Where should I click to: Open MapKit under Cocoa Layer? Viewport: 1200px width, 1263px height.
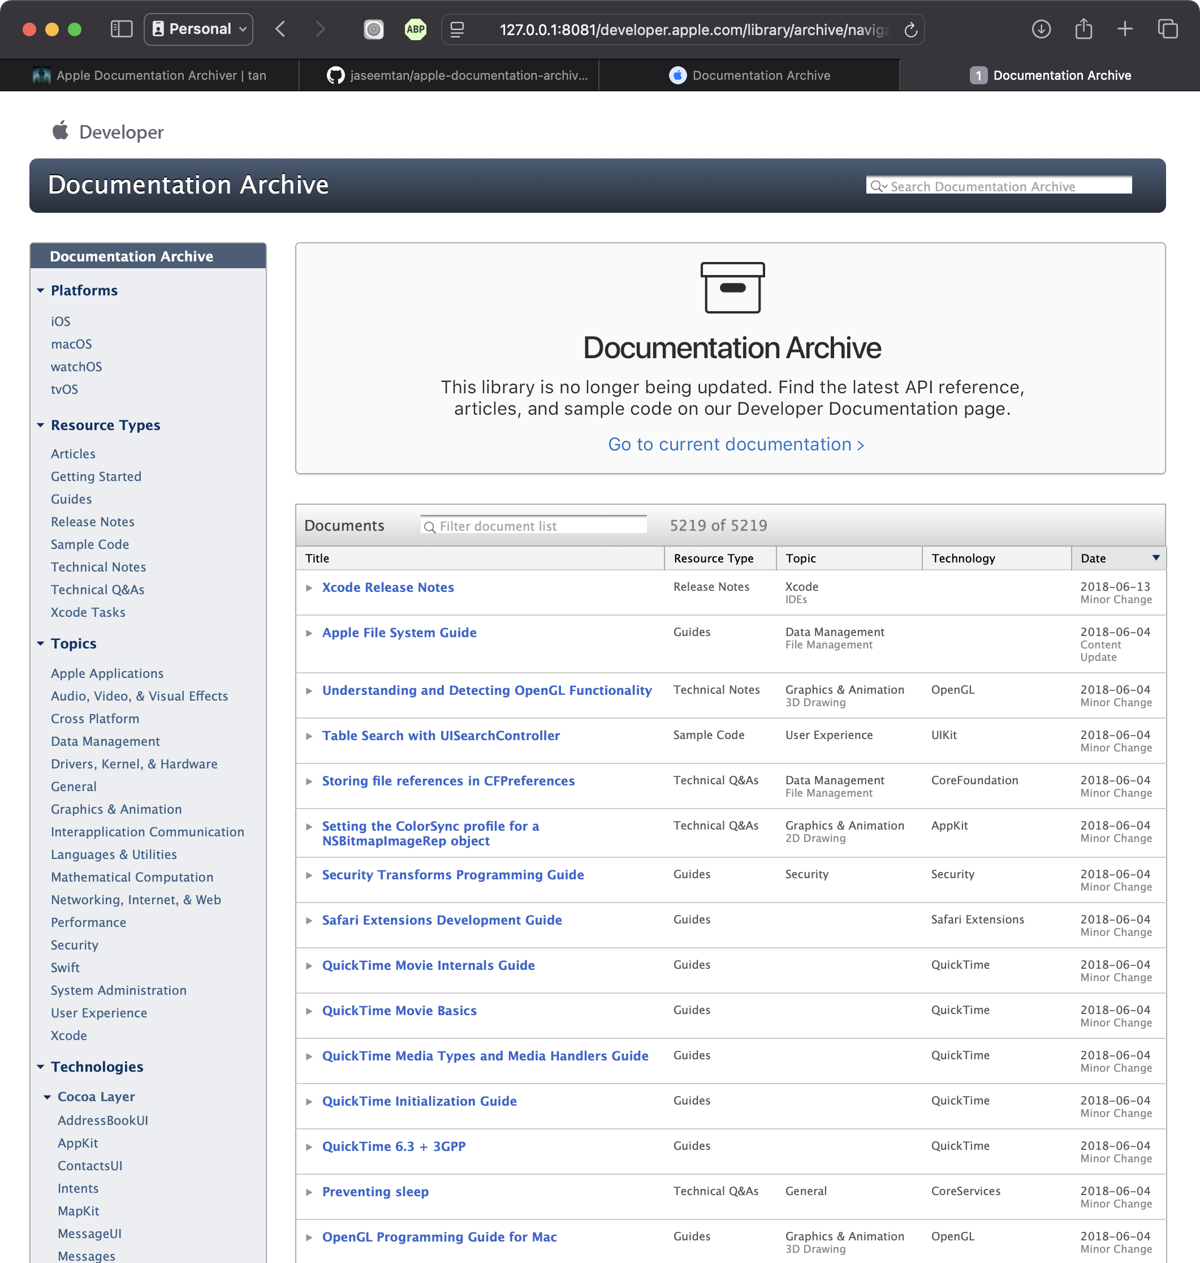79,1210
